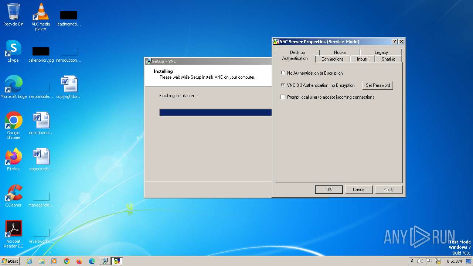473x266 pixels.
Task: Launch Google Chrome desktop shortcut
Action: (x=13, y=126)
